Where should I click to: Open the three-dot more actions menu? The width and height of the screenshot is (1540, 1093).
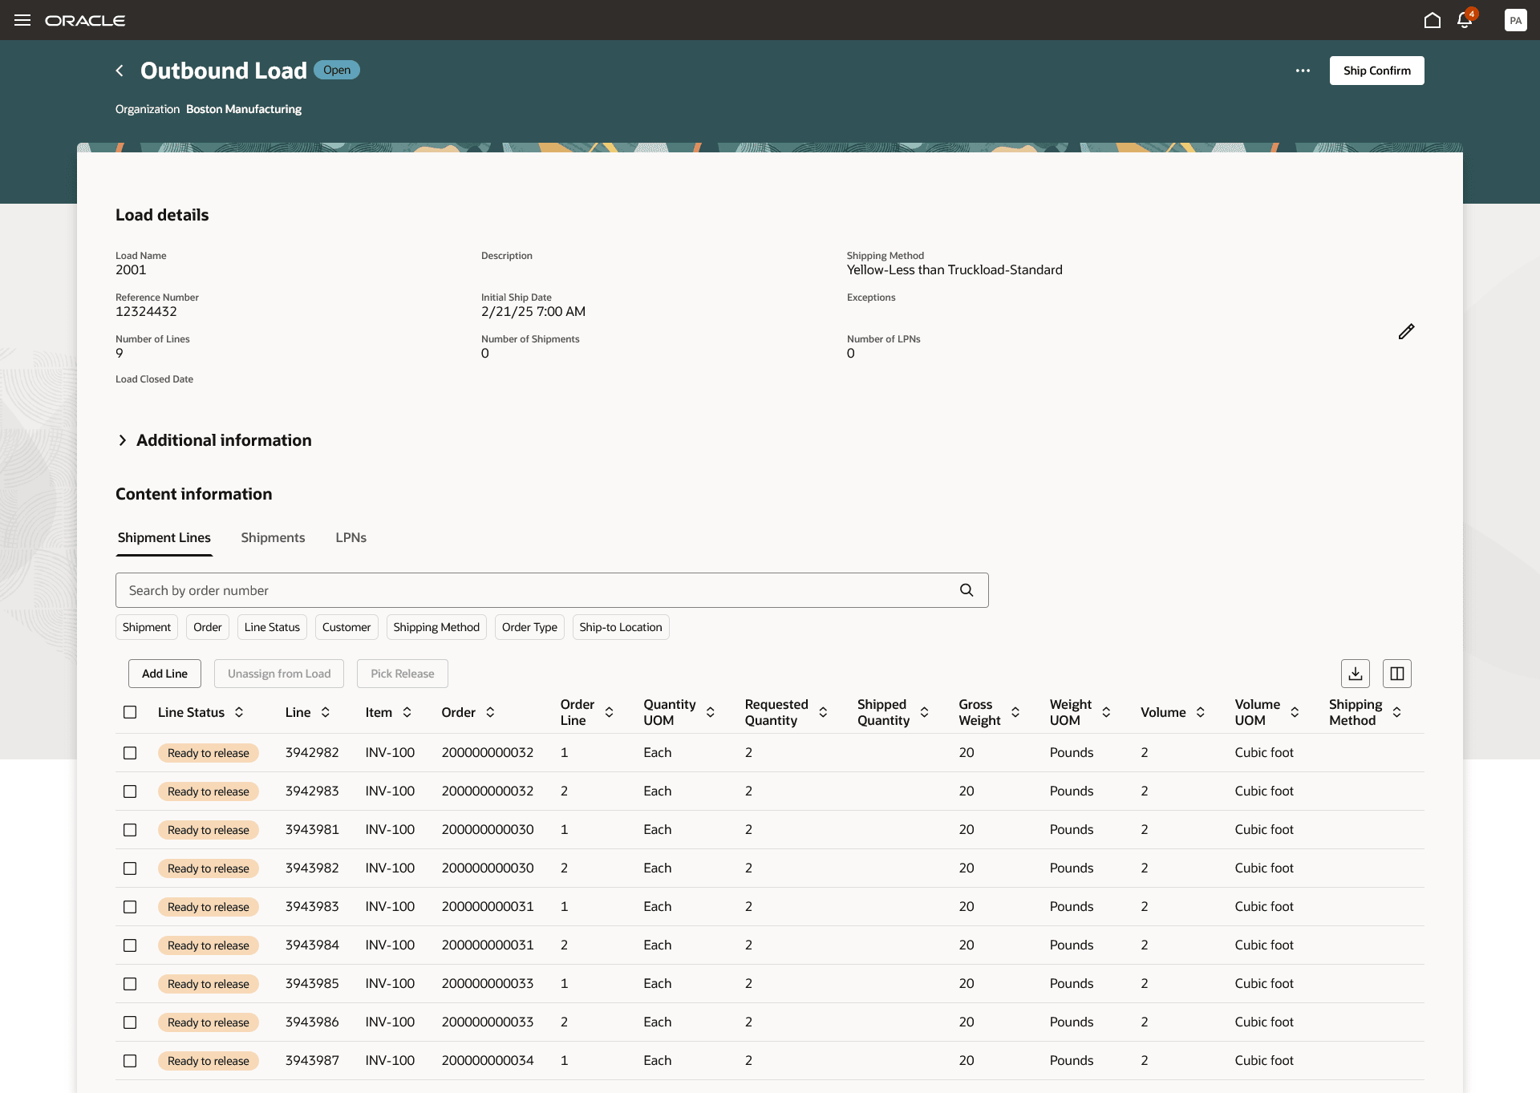(1303, 71)
